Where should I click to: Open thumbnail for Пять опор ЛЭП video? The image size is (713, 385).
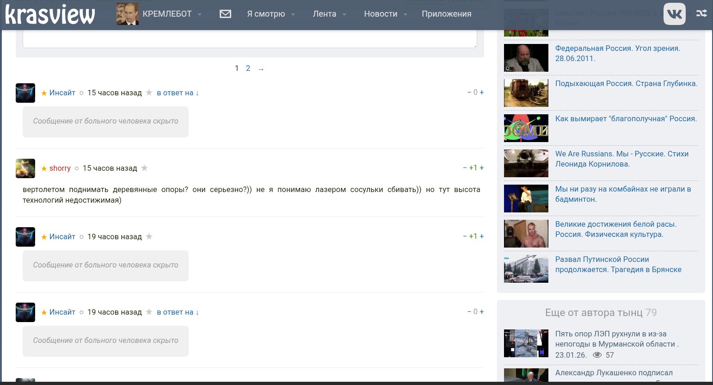click(x=526, y=343)
